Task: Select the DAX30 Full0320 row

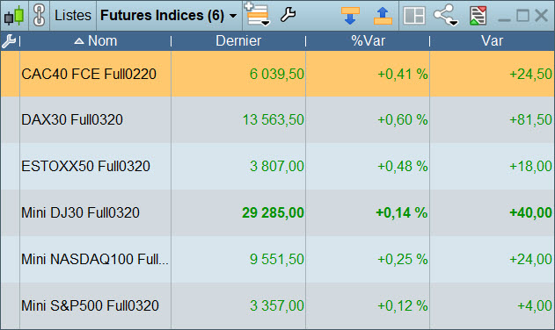Action: [x=278, y=119]
